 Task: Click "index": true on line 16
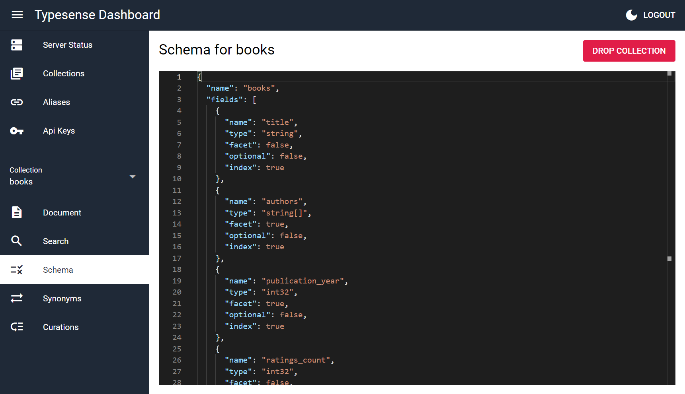(x=254, y=247)
